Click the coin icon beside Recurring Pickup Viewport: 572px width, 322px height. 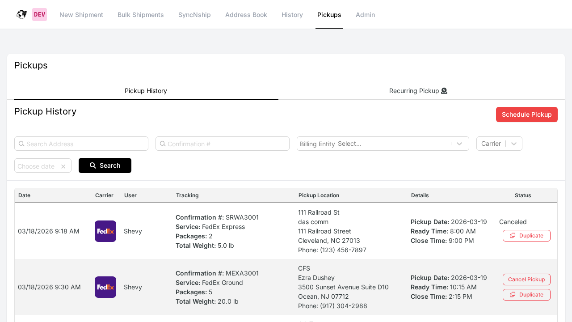click(444, 90)
